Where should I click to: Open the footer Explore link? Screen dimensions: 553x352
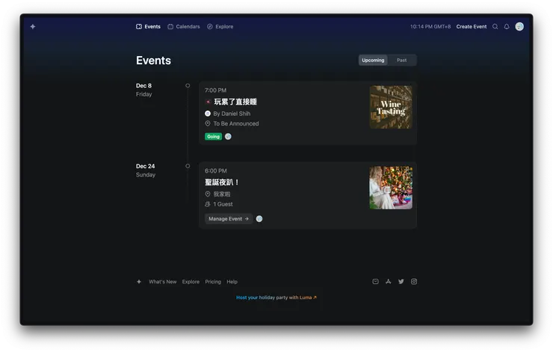(191, 282)
